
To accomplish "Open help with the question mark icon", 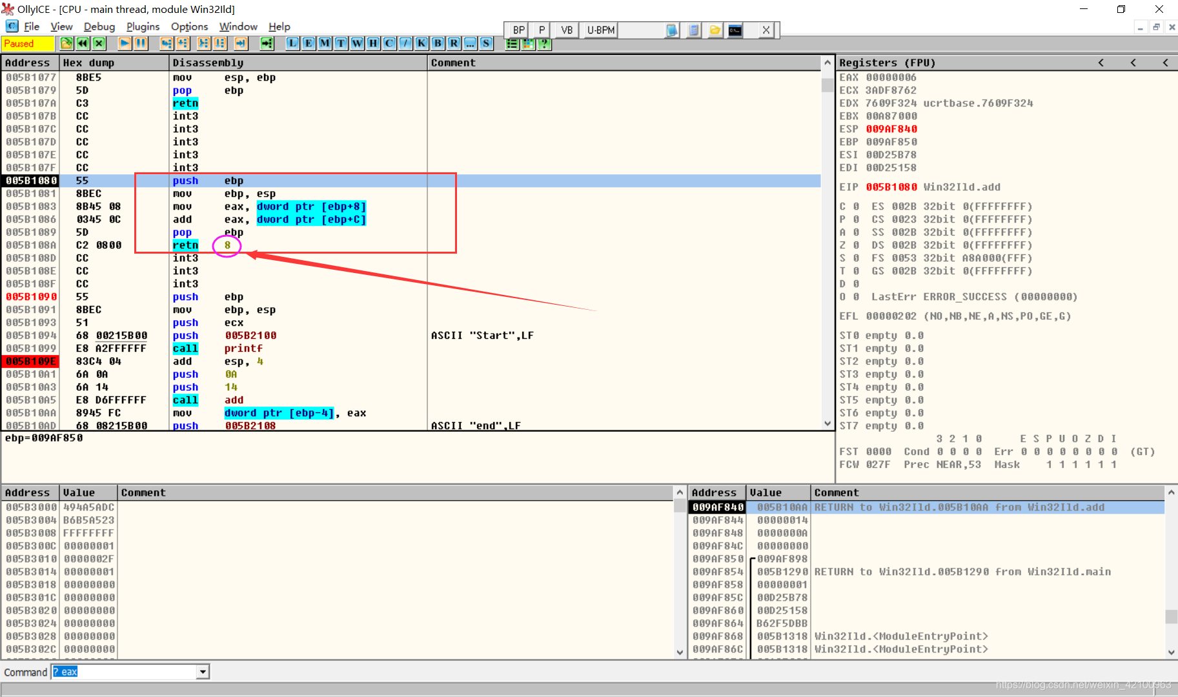I will 545,43.
